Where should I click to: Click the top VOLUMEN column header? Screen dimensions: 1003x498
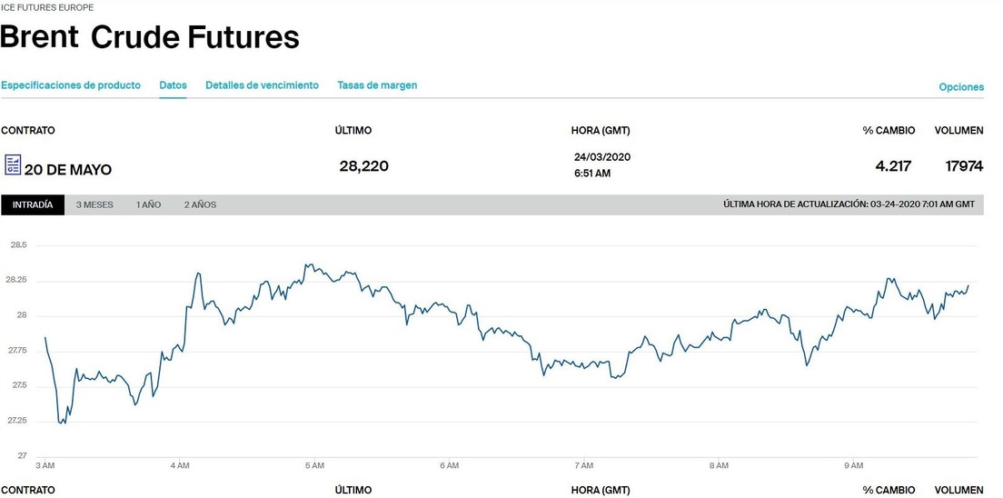[x=958, y=130]
